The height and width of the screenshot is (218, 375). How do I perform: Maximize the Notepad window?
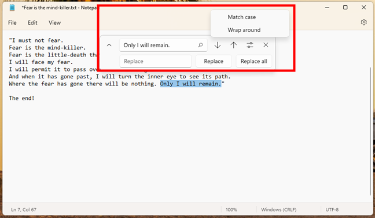[x=345, y=7]
